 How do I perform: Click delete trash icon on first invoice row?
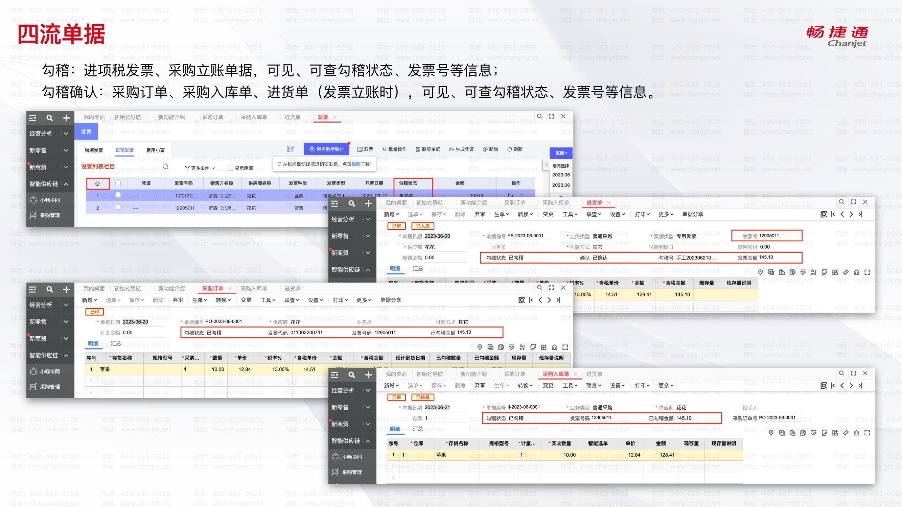click(522, 195)
